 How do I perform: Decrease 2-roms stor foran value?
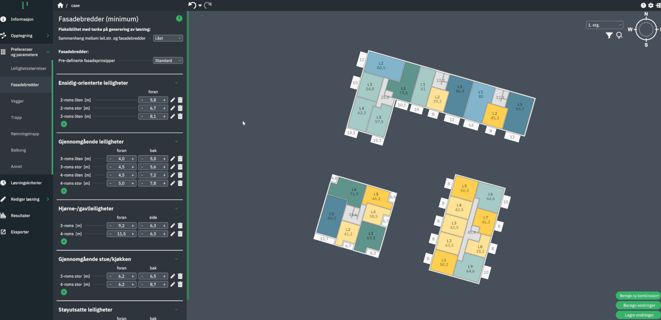pos(142,108)
